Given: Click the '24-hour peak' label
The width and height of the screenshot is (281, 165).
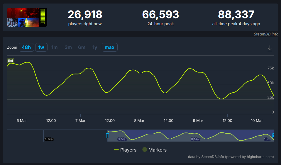Looking at the screenshot, I should [160, 24].
